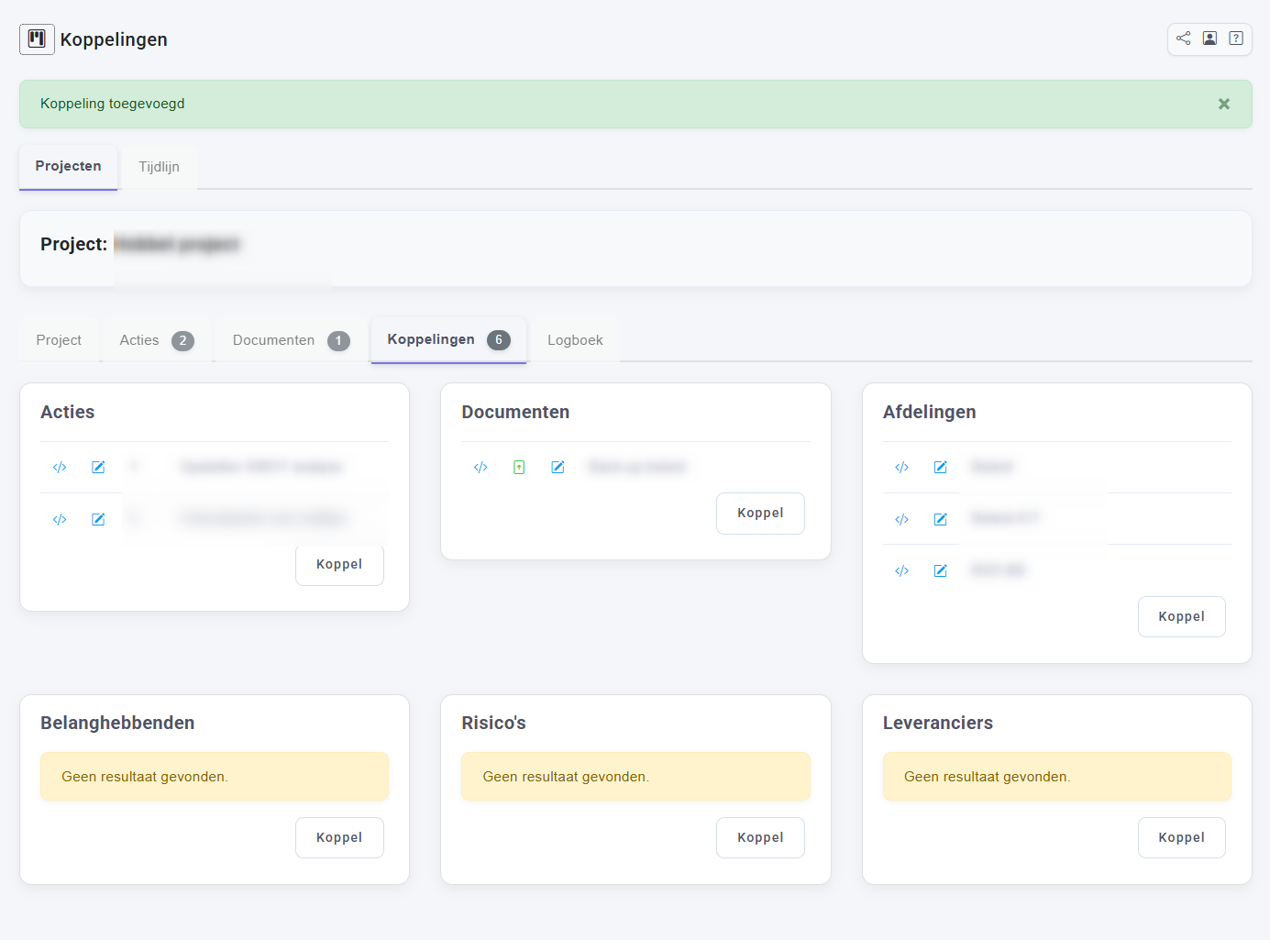Click the edit icon in the third Afdelingen row
Image resolution: width=1270 pixels, height=940 pixels.
coord(941,571)
